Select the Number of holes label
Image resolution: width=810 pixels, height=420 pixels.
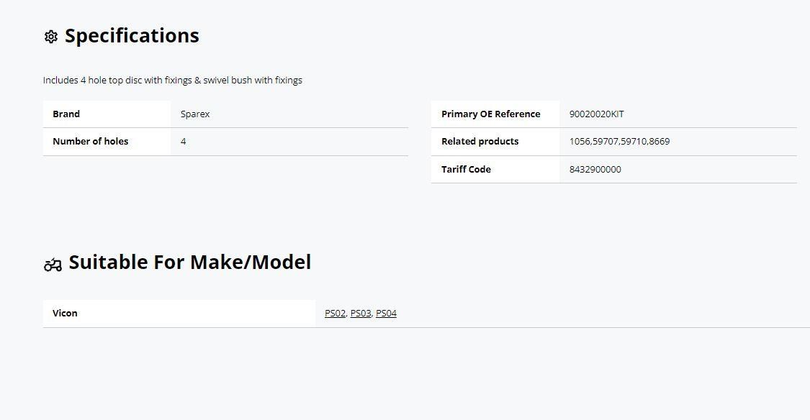click(91, 142)
